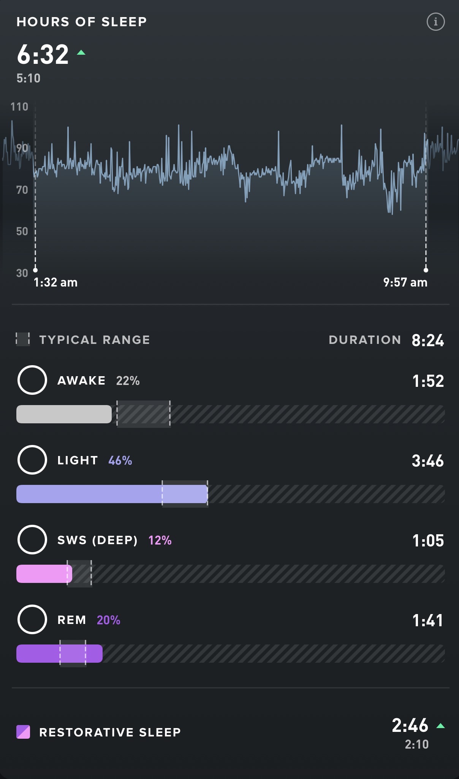The width and height of the screenshot is (459, 779).
Task: Click the 1:32 am sleep start marker
Action: (35, 270)
